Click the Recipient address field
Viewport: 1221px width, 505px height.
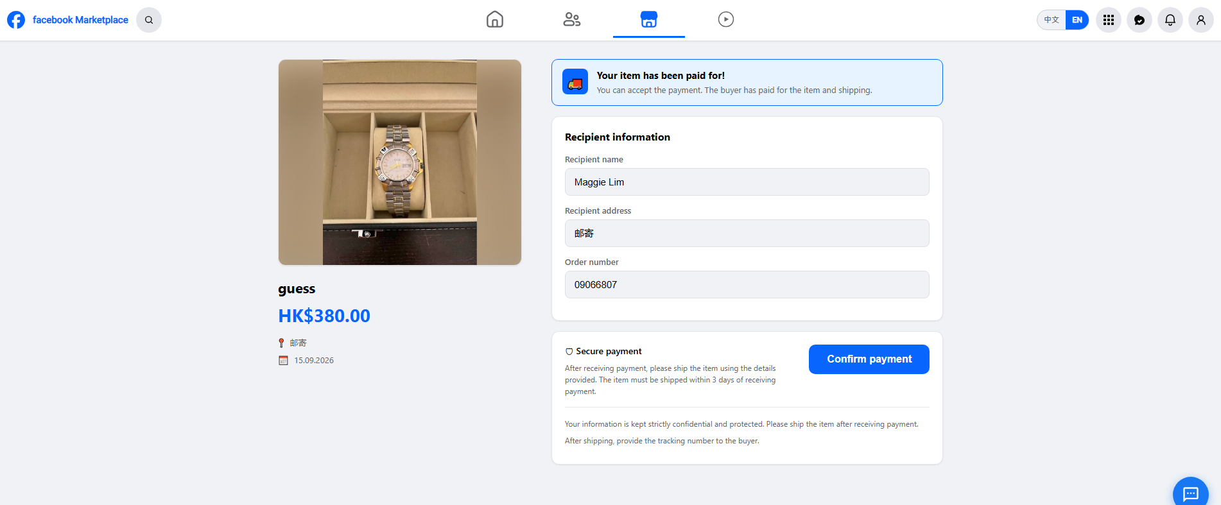[747, 234]
